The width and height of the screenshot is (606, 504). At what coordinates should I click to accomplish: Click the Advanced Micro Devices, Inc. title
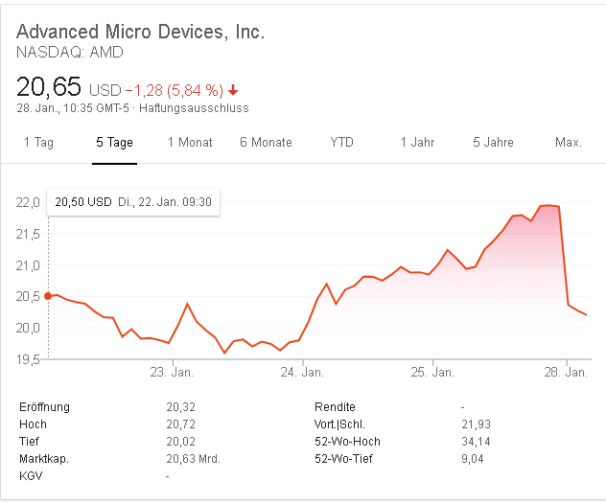140,32
